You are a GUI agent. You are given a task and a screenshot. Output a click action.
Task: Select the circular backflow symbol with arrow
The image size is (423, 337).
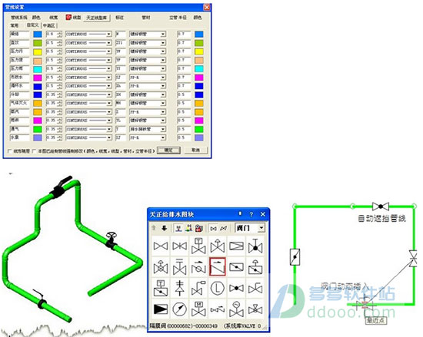pyautogui.click(x=198, y=266)
